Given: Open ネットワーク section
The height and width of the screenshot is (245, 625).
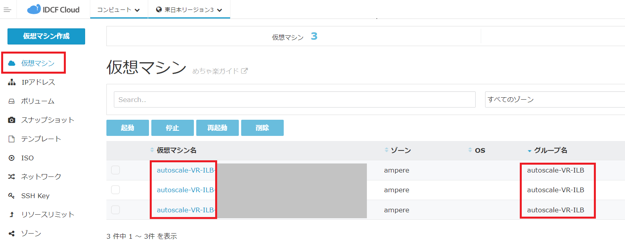Looking at the screenshot, I should coord(41,177).
